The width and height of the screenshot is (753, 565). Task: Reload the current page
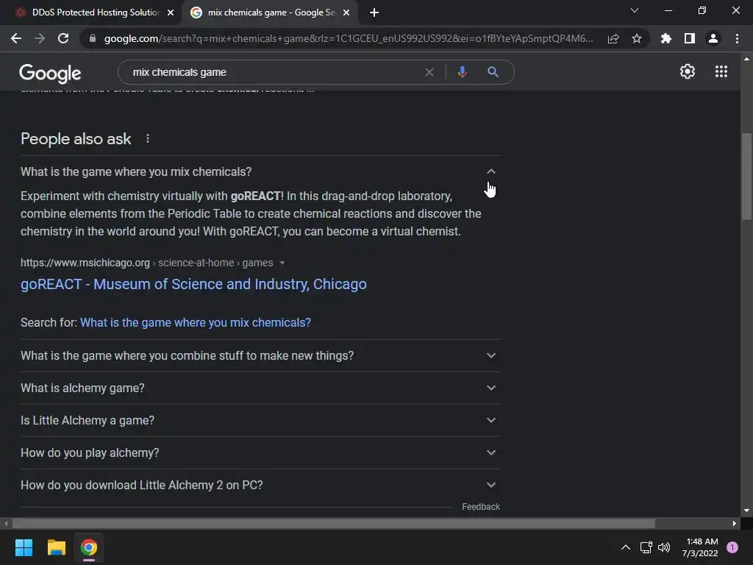click(x=63, y=38)
